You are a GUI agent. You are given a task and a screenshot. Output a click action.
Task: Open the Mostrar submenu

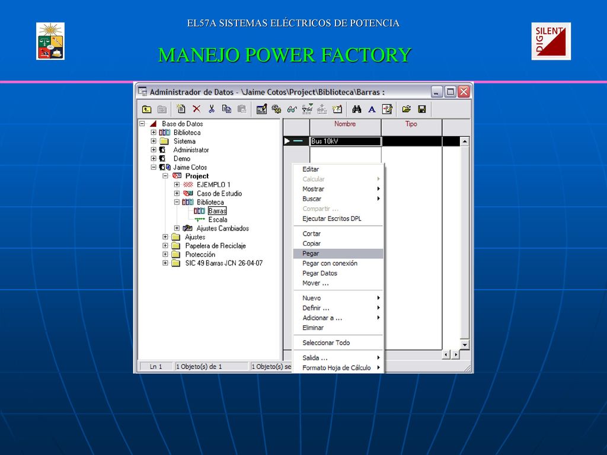[x=338, y=189]
